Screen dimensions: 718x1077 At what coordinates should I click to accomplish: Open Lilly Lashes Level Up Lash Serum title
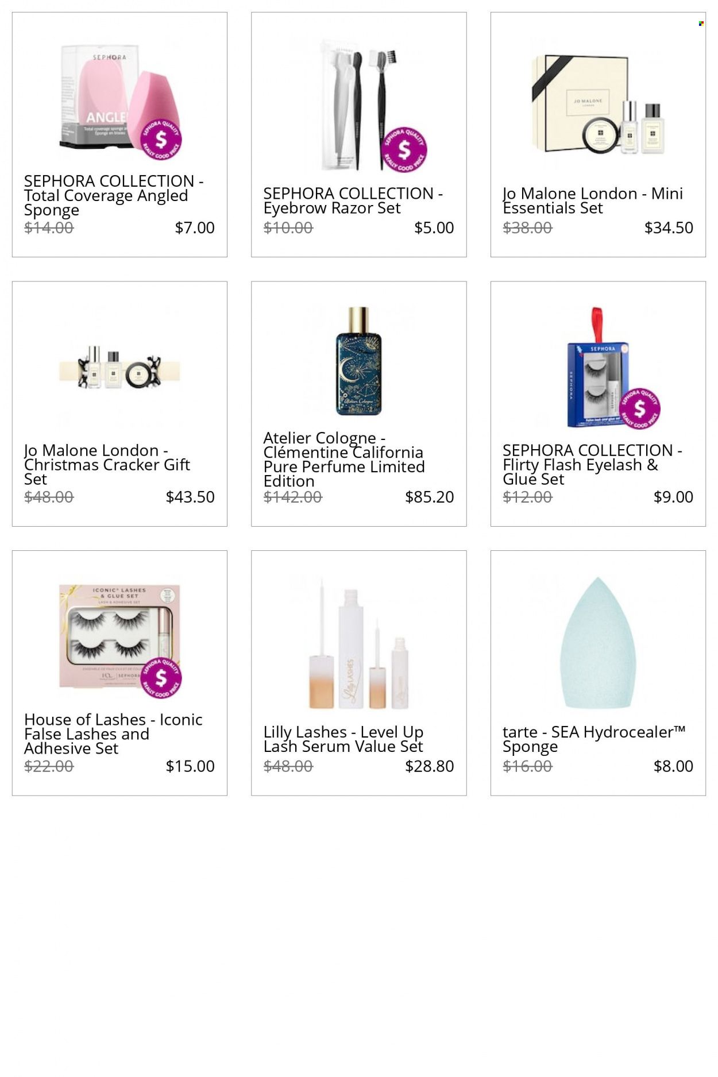(x=343, y=739)
